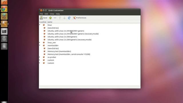Select 'Ubuntu, with Linux 2.6.38-8-generic' entry

62,37
